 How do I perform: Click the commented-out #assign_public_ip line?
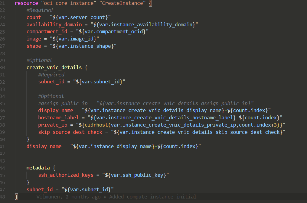(x=146, y=103)
